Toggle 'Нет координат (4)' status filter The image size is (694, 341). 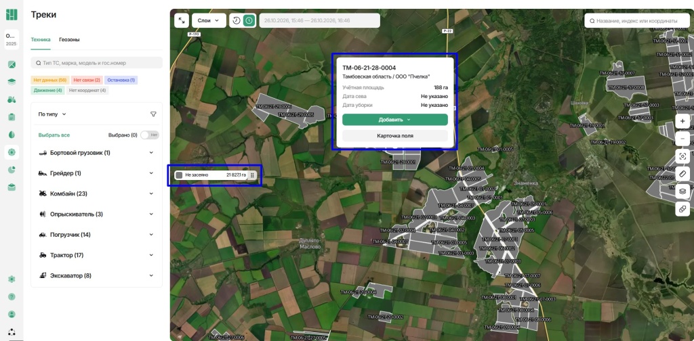pos(87,91)
